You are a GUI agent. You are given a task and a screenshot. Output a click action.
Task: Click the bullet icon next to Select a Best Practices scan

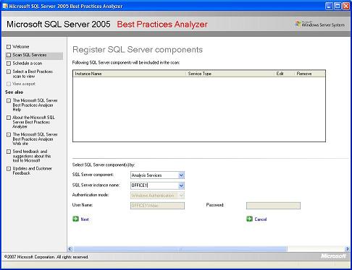pyautogui.click(x=9, y=71)
